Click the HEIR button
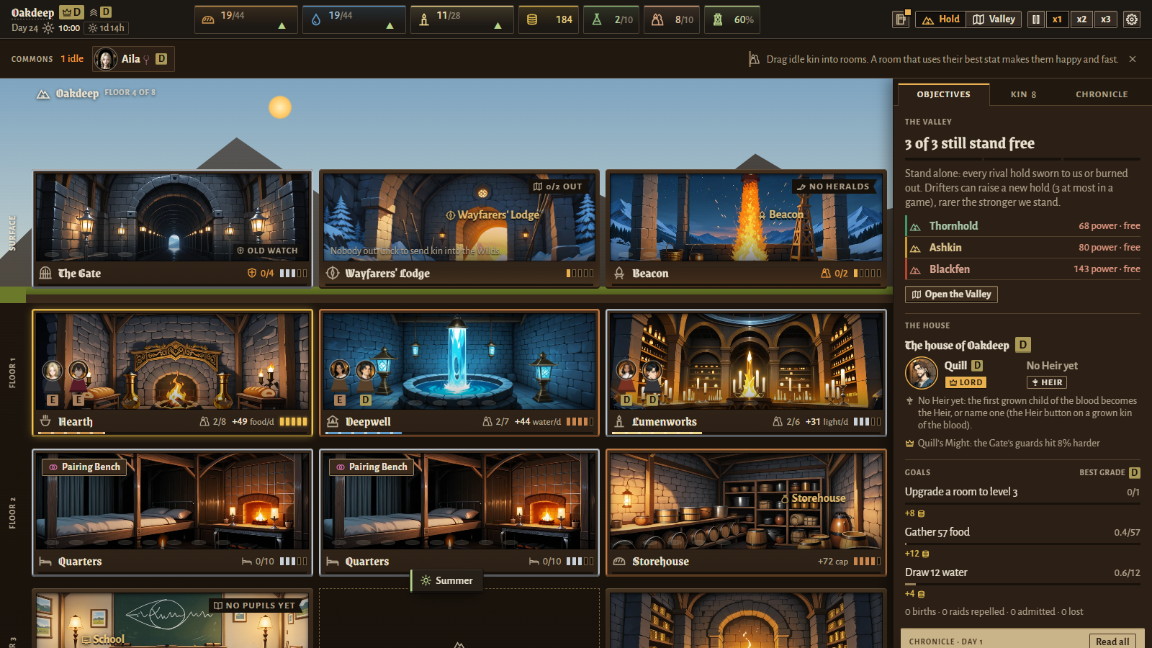The height and width of the screenshot is (648, 1152). pos(1047,382)
